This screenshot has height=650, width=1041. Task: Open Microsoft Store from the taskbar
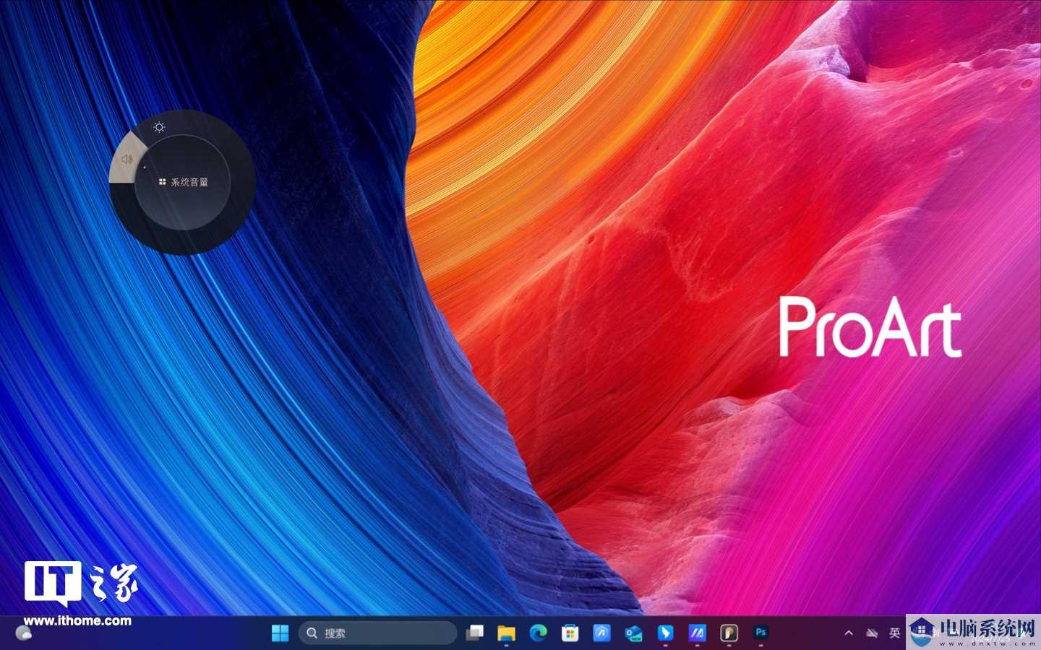pyautogui.click(x=570, y=633)
